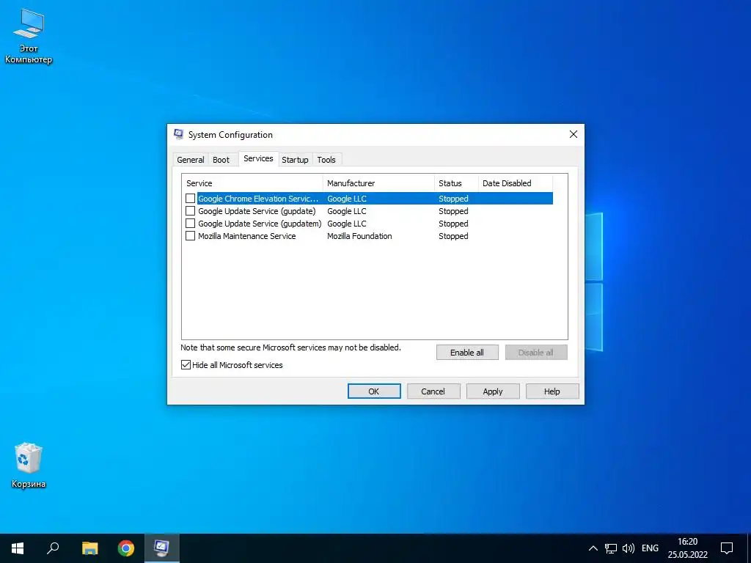Check Google Chrome Elevation Service checkbox
Image resolution: width=751 pixels, height=563 pixels.
click(190, 198)
